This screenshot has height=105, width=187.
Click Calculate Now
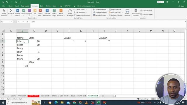146,10
